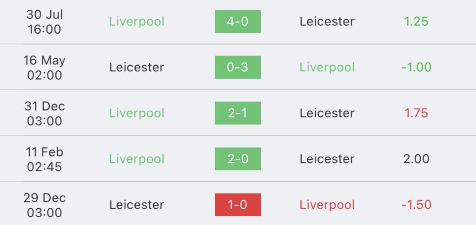The width and height of the screenshot is (476, 225).
Task: Click the 2.00 handicap value
Action: (416, 159)
